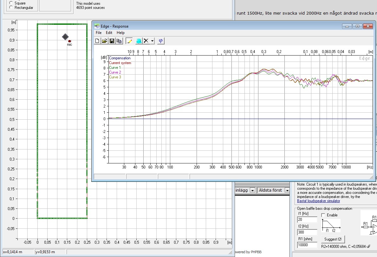Click the phi phase toolbar icon

[160, 41]
